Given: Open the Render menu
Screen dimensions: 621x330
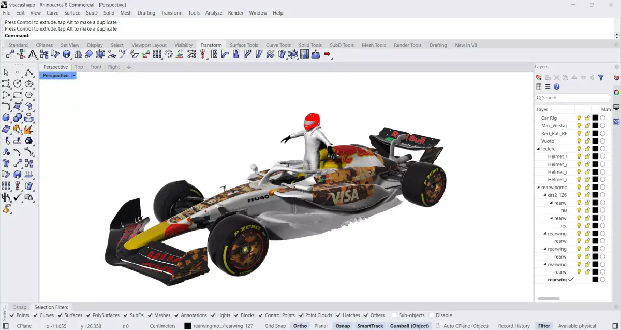Looking at the screenshot, I should (x=236, y=13).
